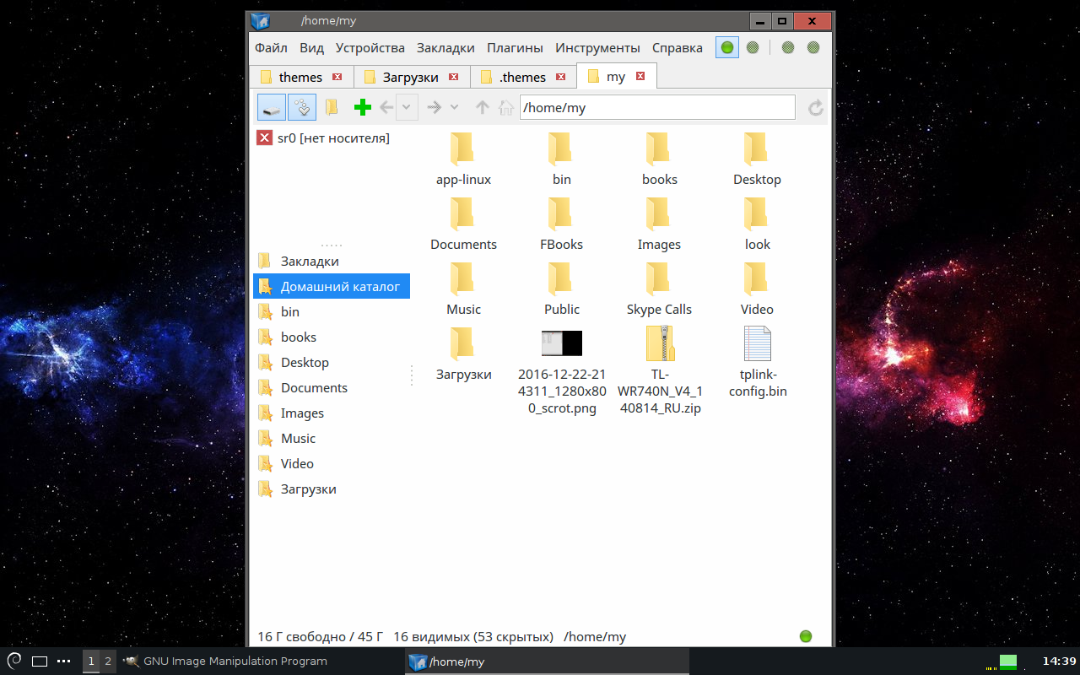Viewport: 1080px width, 675px height.
Task: Toggle the Show Devices toolbar button
Action: click(x=272, y=107)
